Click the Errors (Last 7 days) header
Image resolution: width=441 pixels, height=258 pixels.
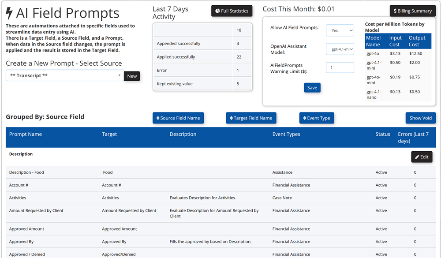(x=413, y=138)
